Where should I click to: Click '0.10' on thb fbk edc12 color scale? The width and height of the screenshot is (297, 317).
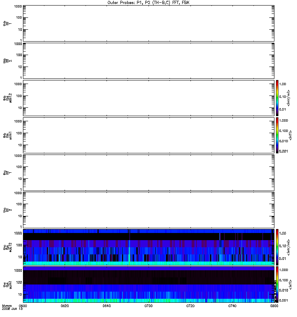282,97
